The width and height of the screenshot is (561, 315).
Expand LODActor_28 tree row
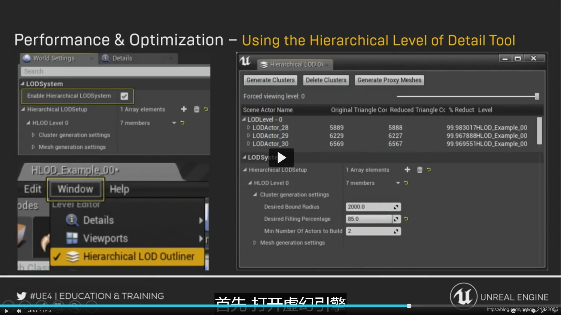click(249, 127)
